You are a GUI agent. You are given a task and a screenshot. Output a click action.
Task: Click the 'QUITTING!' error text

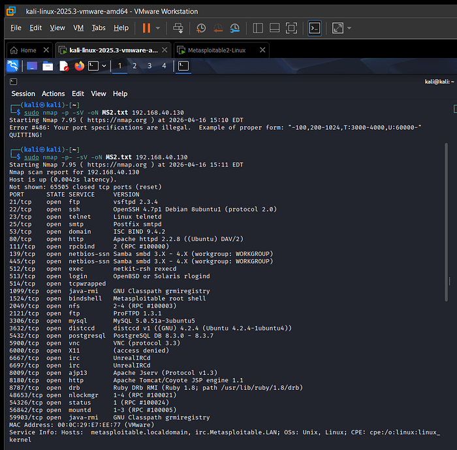click(25, 135)
